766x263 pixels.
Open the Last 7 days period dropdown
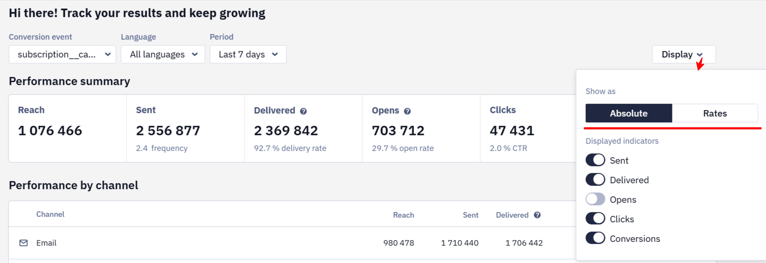(x=248, y=54)
